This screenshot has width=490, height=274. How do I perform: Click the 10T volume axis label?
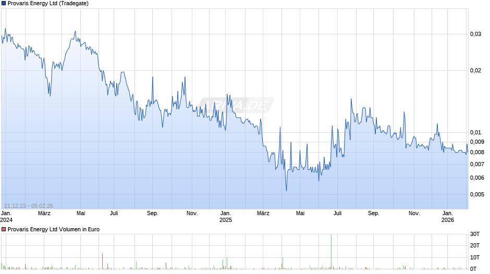point(475,257)
